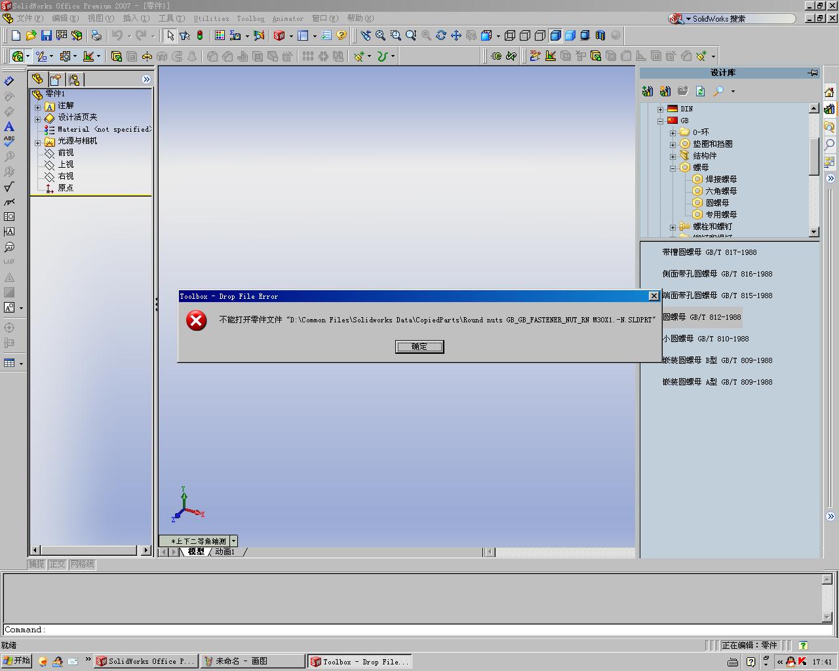Insert a Geometric Tolerance frame

pos(9,216)
